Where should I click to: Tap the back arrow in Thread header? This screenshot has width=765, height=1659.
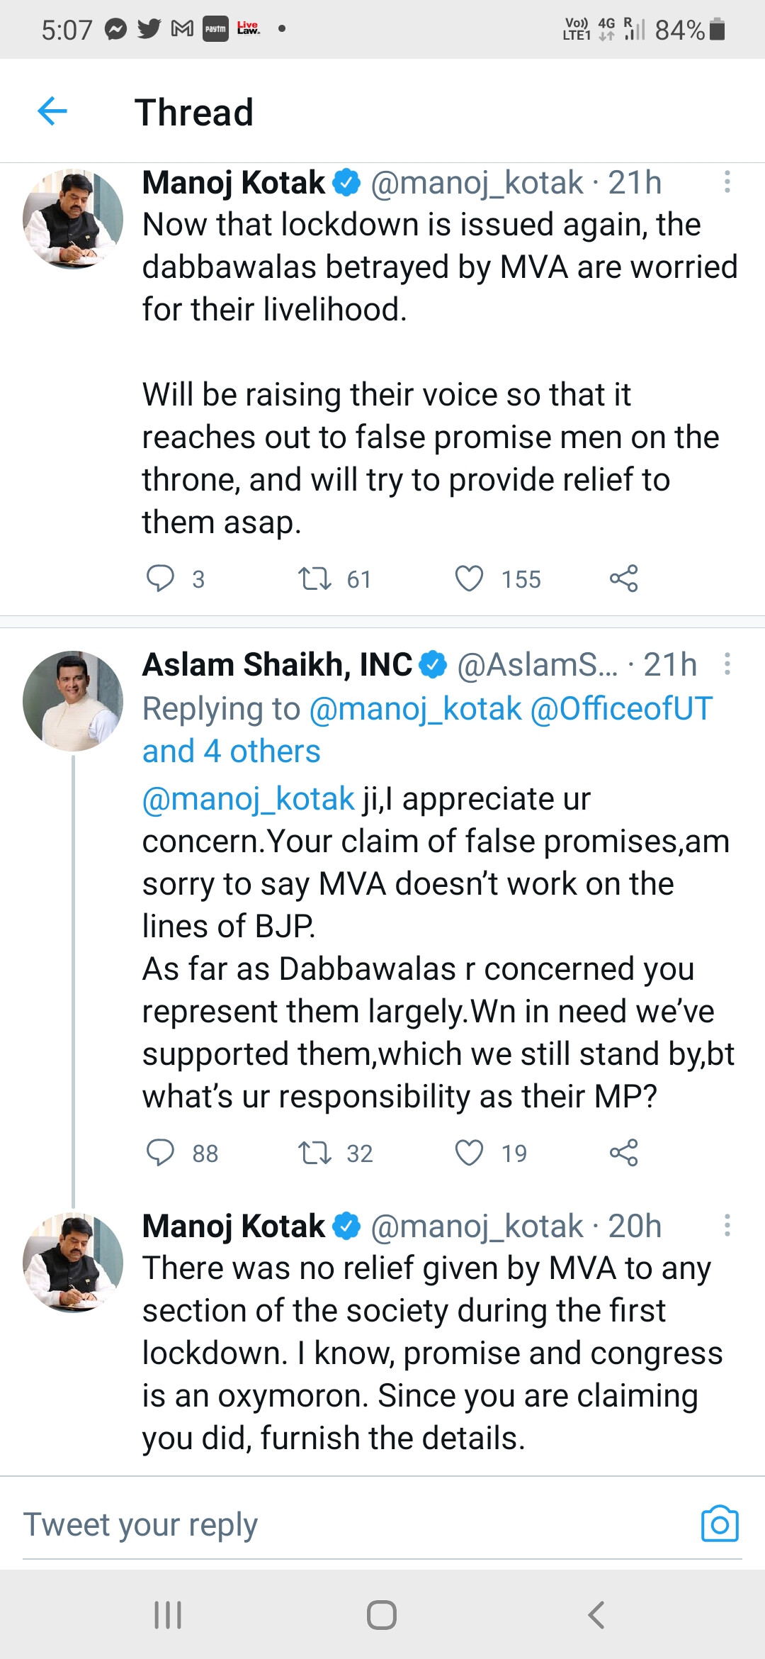(52, 111)
